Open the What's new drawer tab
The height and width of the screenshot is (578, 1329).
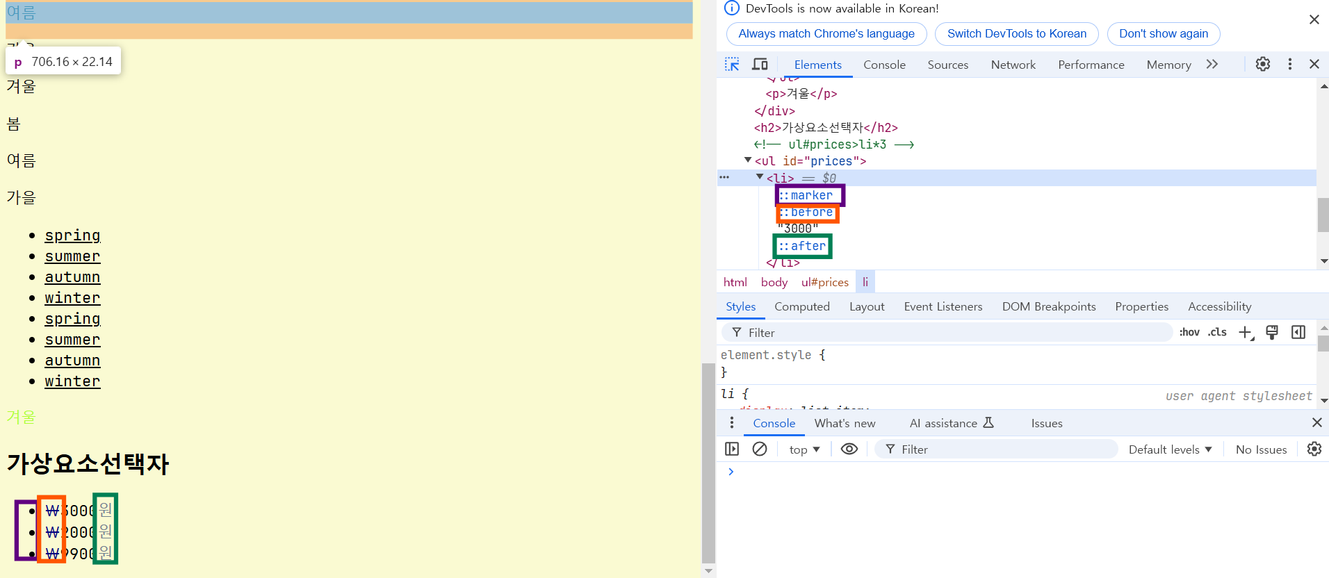845,423
